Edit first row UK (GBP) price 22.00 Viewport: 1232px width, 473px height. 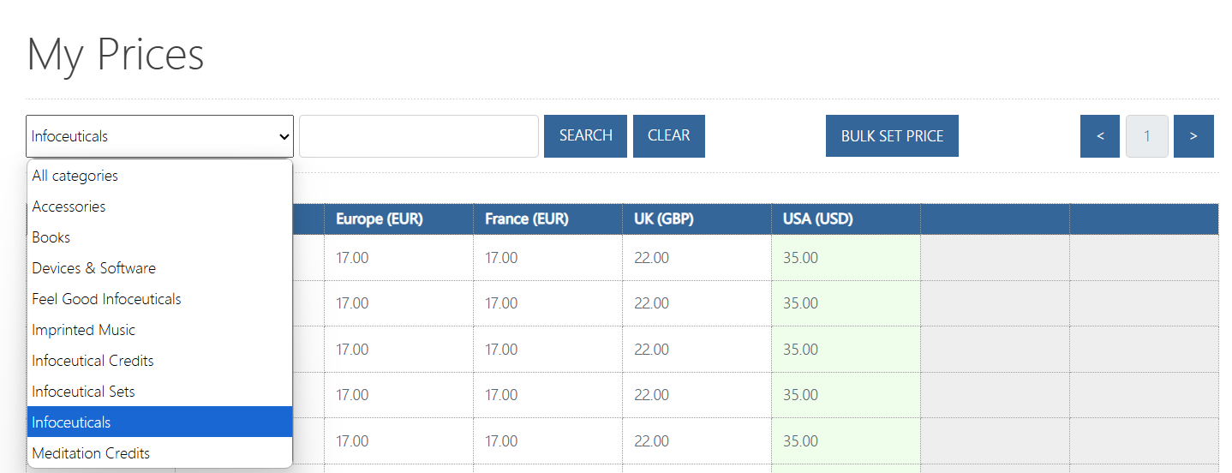[697, 257]
